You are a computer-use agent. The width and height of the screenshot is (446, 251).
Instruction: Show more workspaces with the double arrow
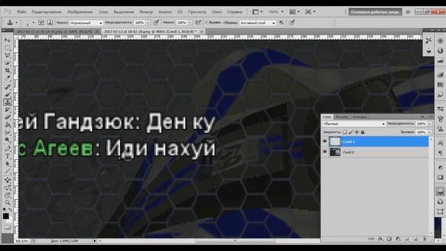408,12
